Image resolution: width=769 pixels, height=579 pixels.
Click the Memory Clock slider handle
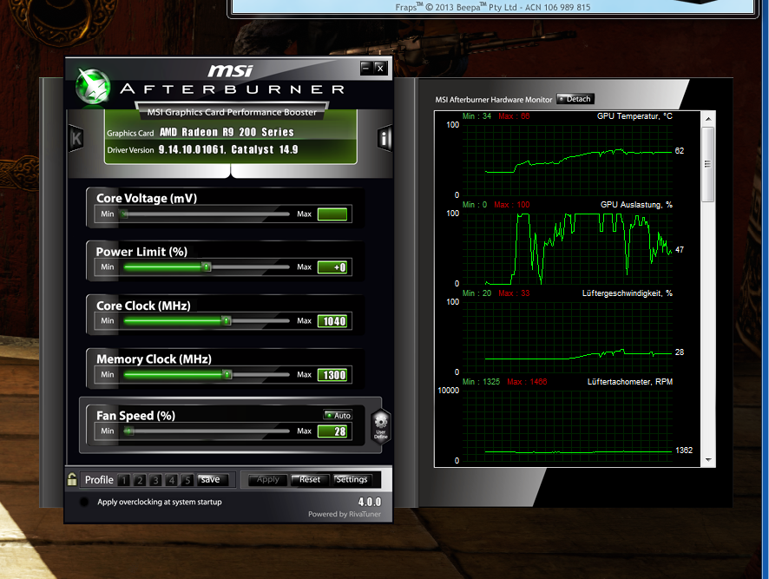[227, 374]
